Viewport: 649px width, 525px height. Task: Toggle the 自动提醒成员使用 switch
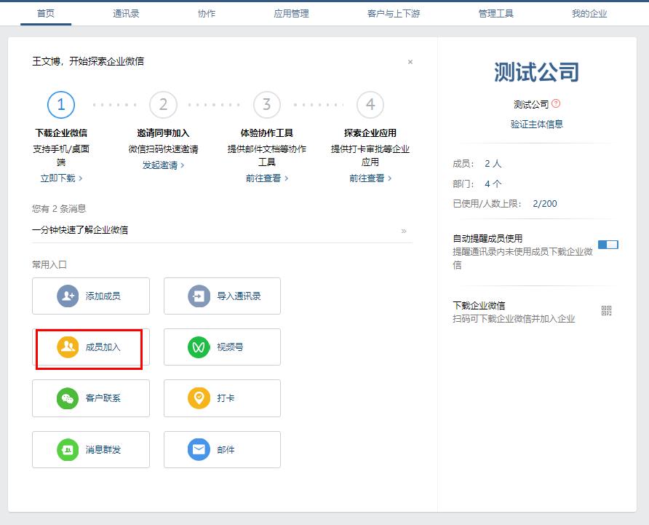pos(608,245)
